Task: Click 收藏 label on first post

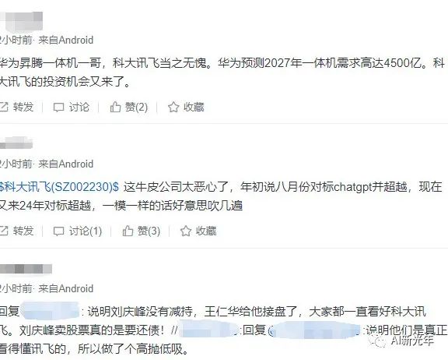Action: tap(194, 107)
